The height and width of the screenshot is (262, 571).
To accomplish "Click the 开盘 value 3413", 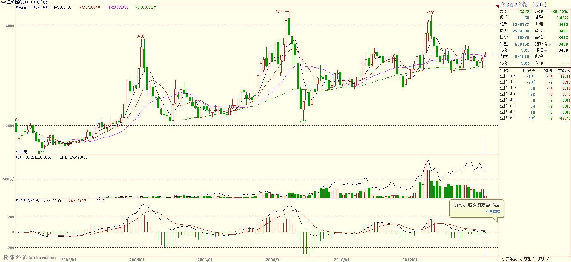I will point(563,24).
